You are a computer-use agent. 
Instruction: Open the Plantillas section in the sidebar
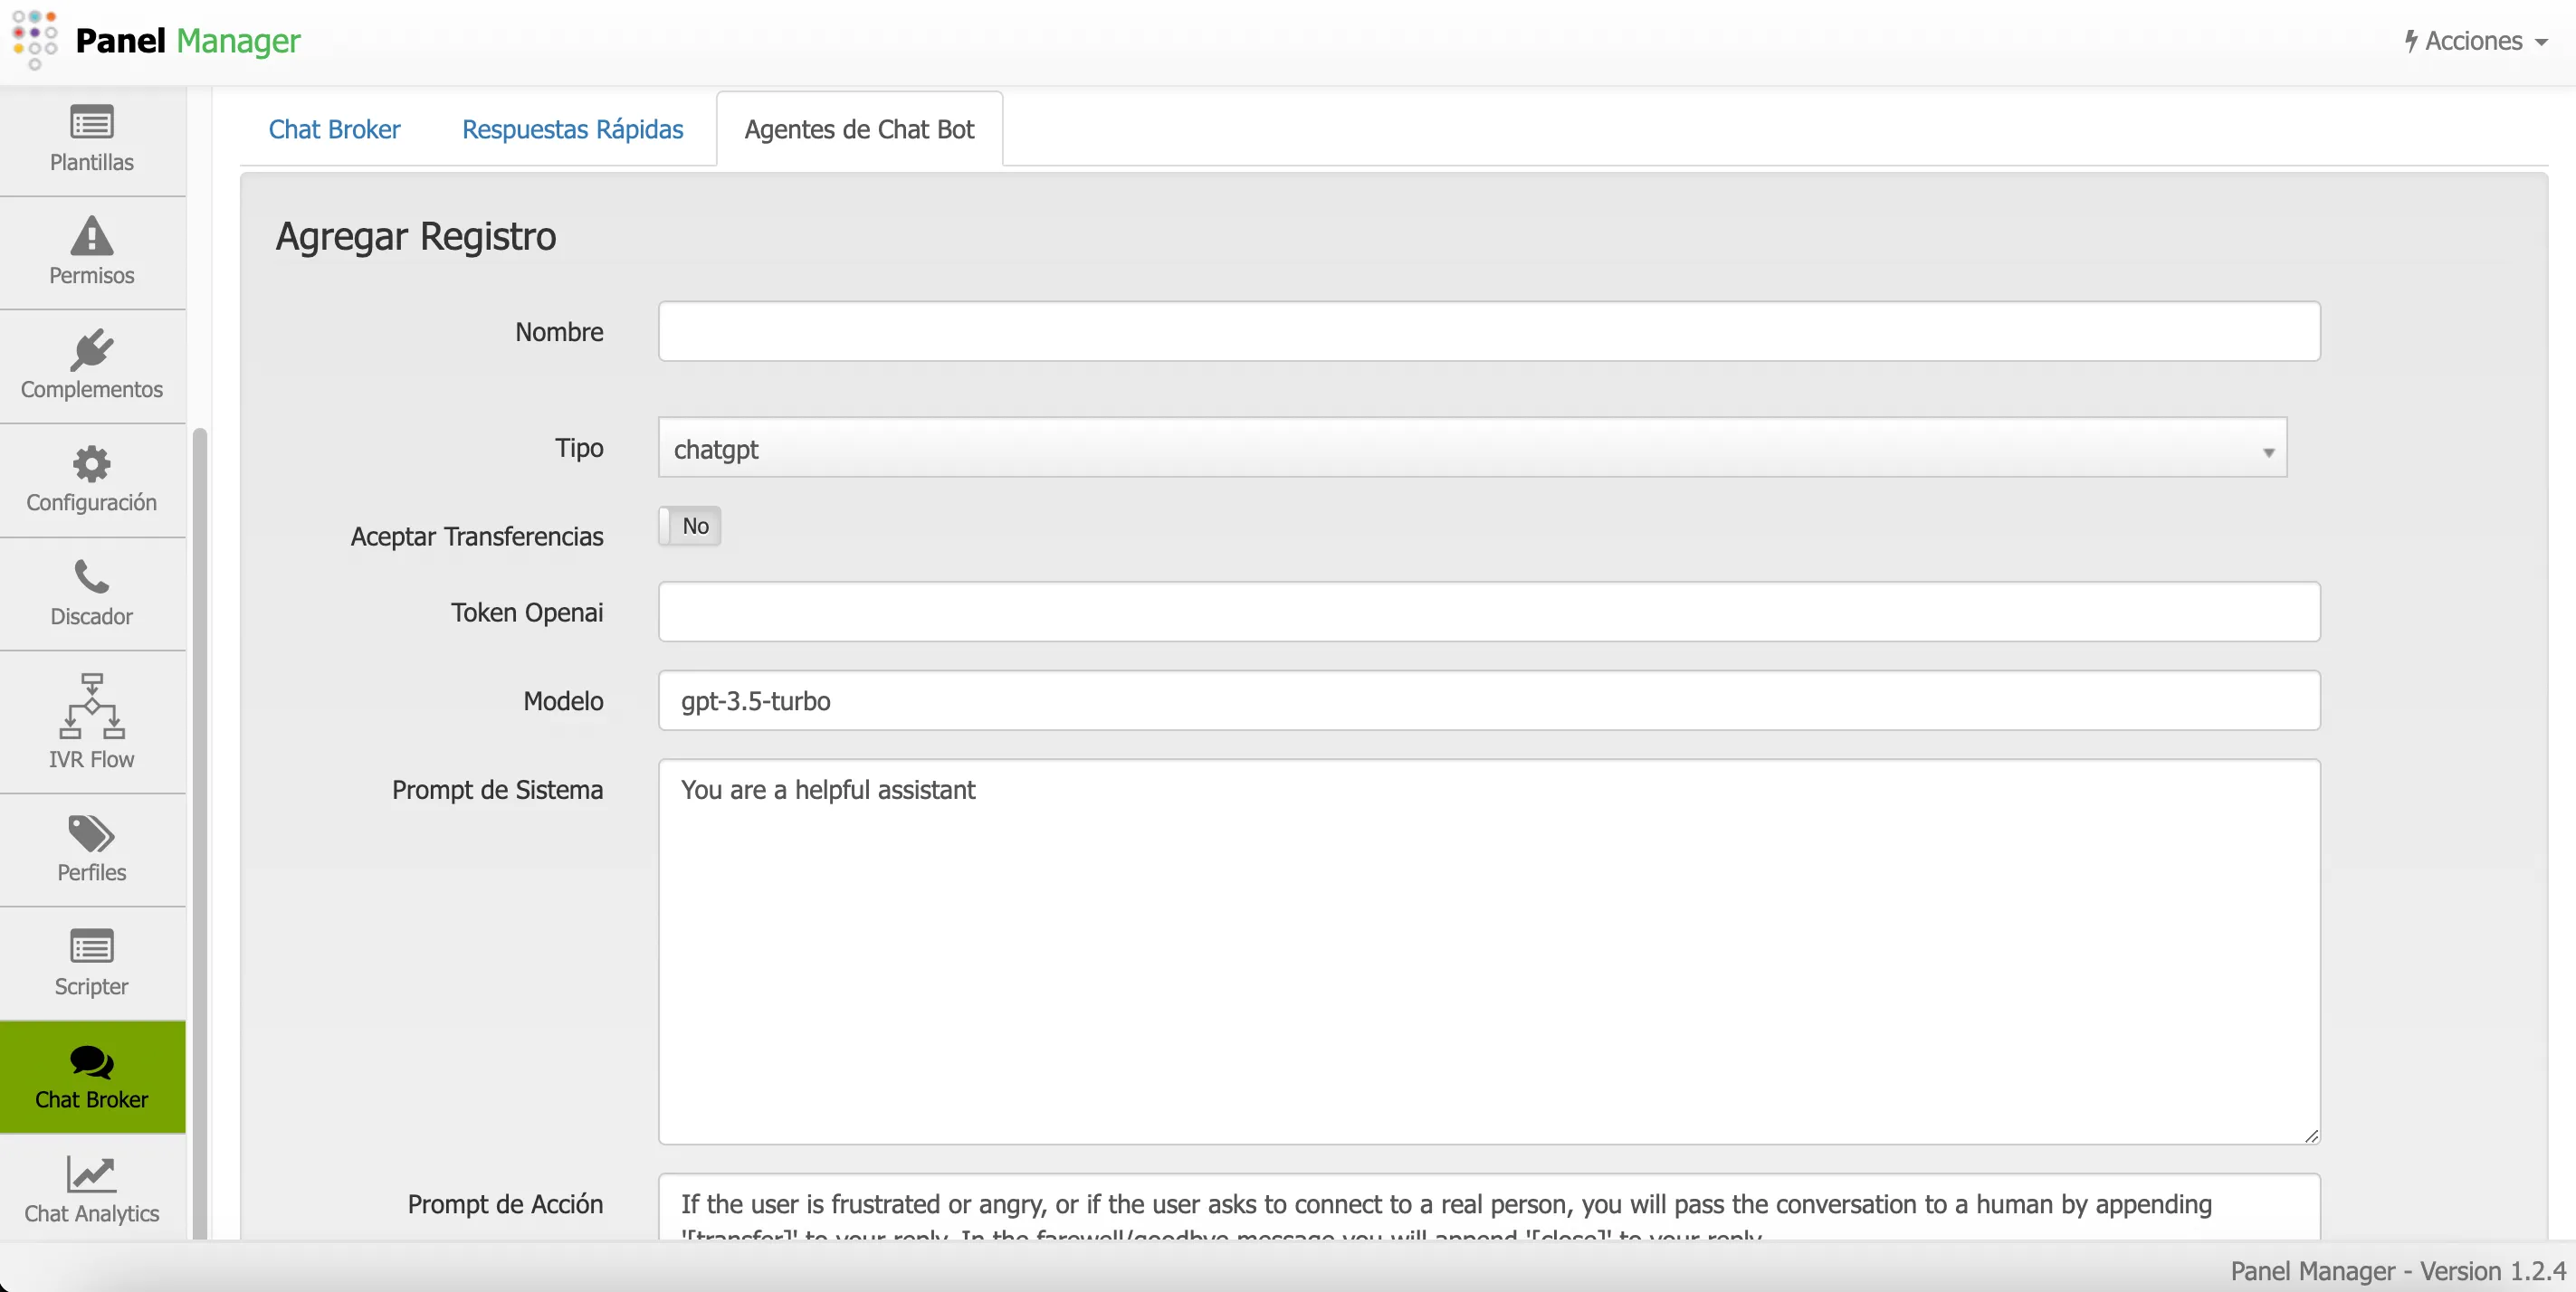[91, 140]
